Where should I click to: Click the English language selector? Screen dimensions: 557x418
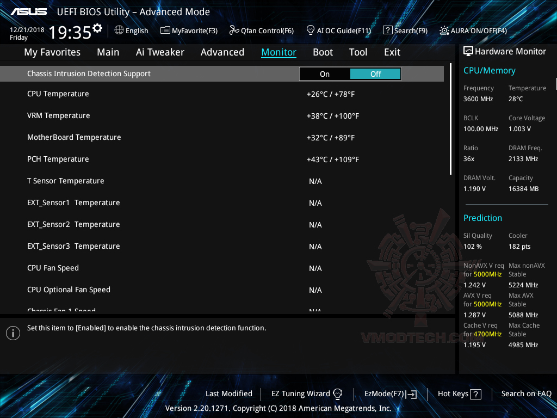click(132, 30)
